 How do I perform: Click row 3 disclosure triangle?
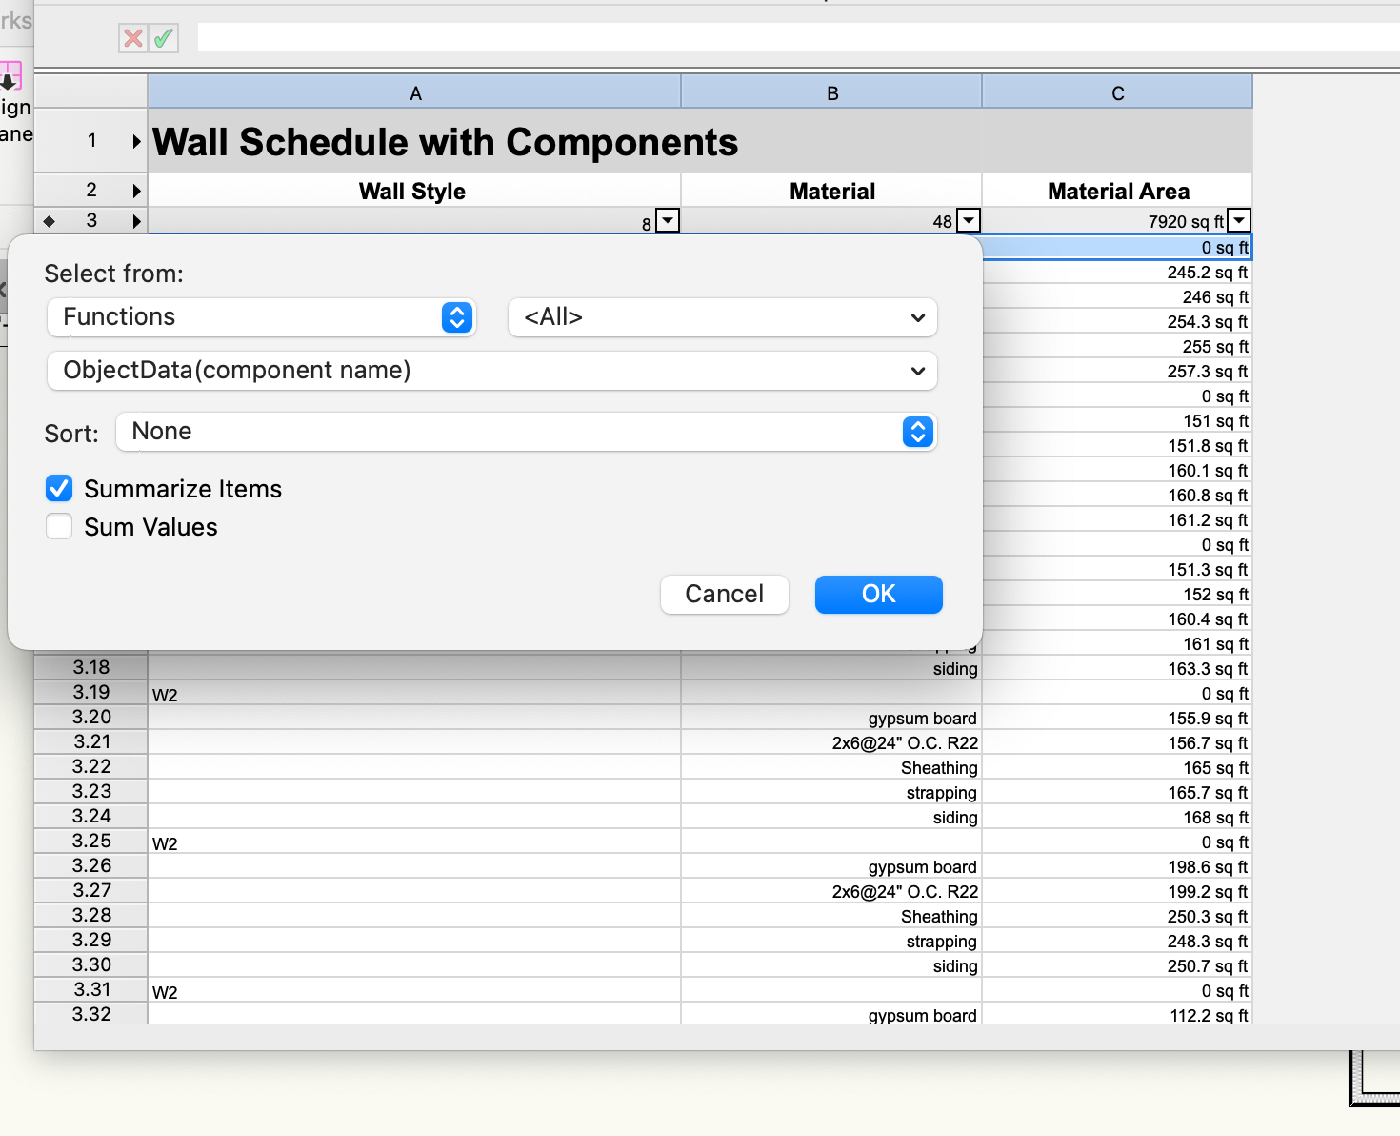[x=136, y=221]
